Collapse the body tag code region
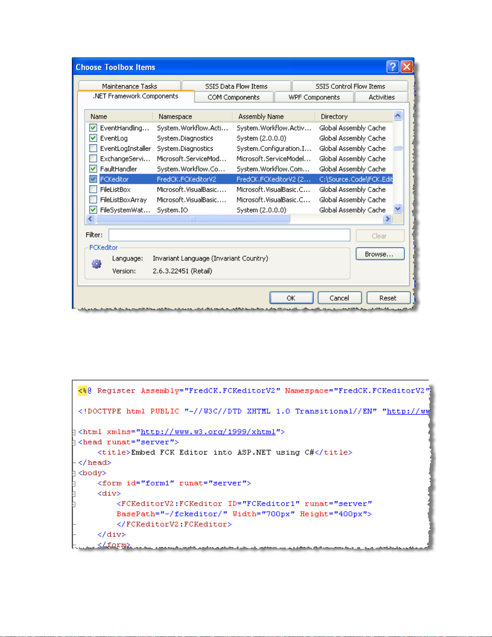492x637 pixels. coord(74,473)
